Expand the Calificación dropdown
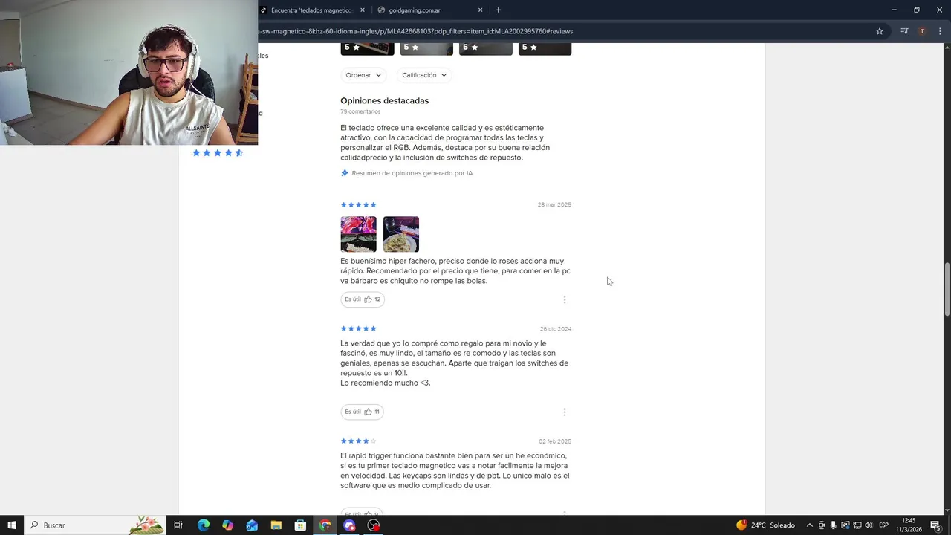 click(x=424, y=75)
